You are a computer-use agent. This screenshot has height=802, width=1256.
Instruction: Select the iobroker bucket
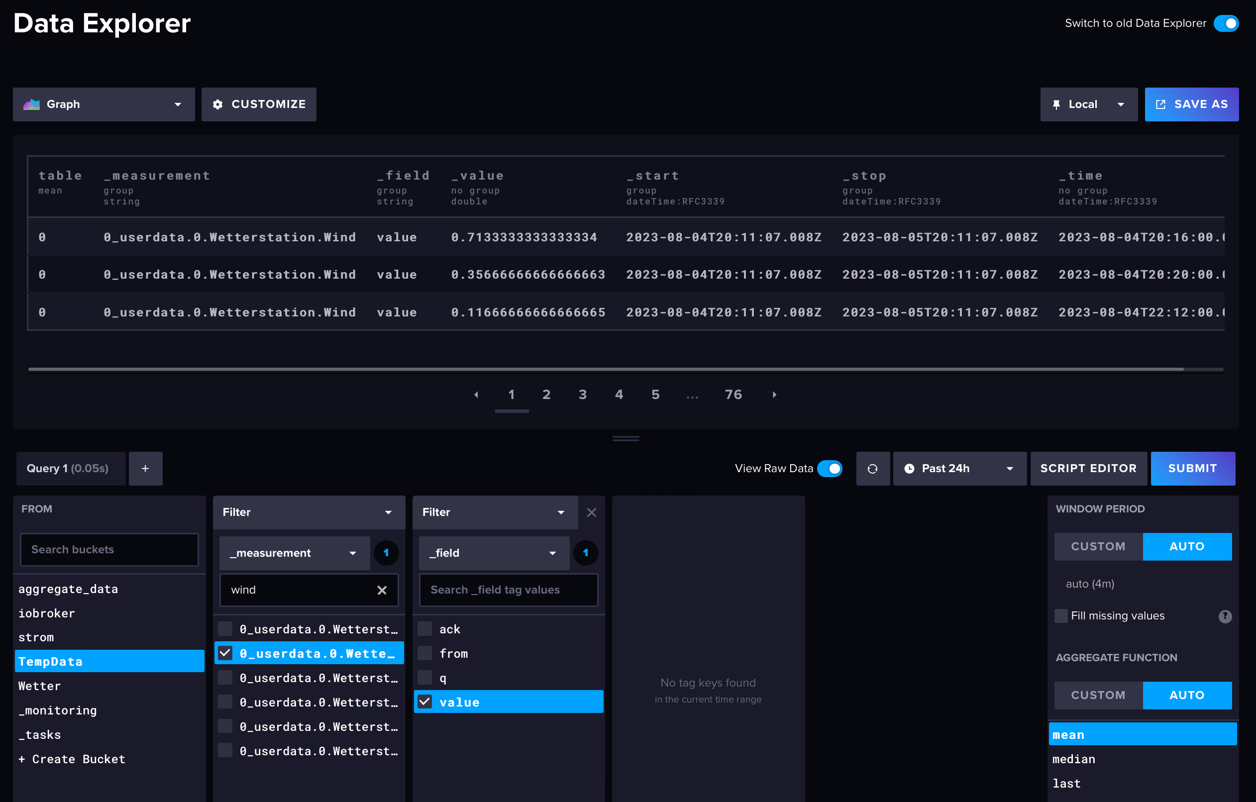(x=109, y=613)
